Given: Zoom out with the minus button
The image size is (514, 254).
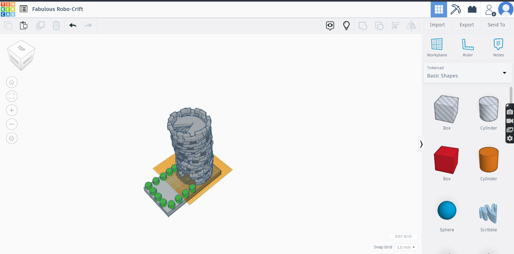Looking at the screenshot, I should click(12, 124).
